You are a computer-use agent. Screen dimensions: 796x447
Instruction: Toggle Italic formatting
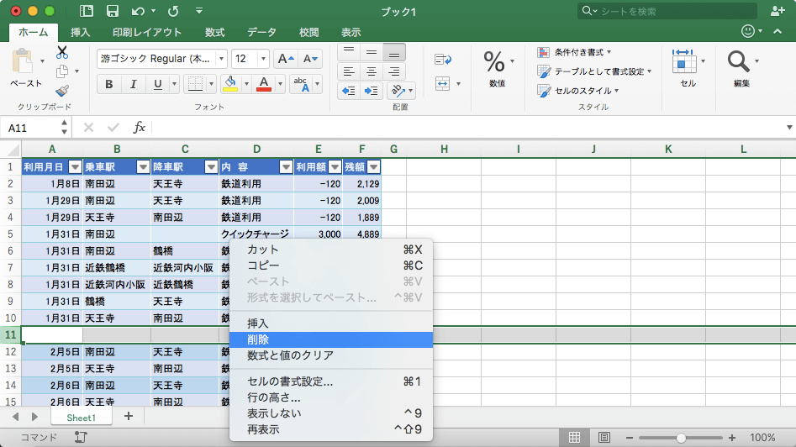[133, 84]
